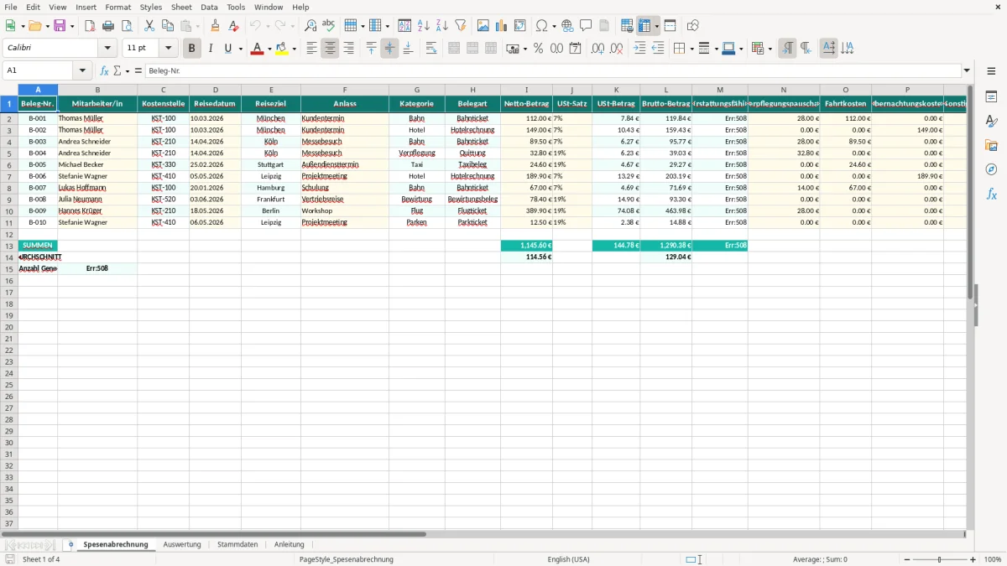
Task: Click column header F
Action: click(x=345, y=90)
